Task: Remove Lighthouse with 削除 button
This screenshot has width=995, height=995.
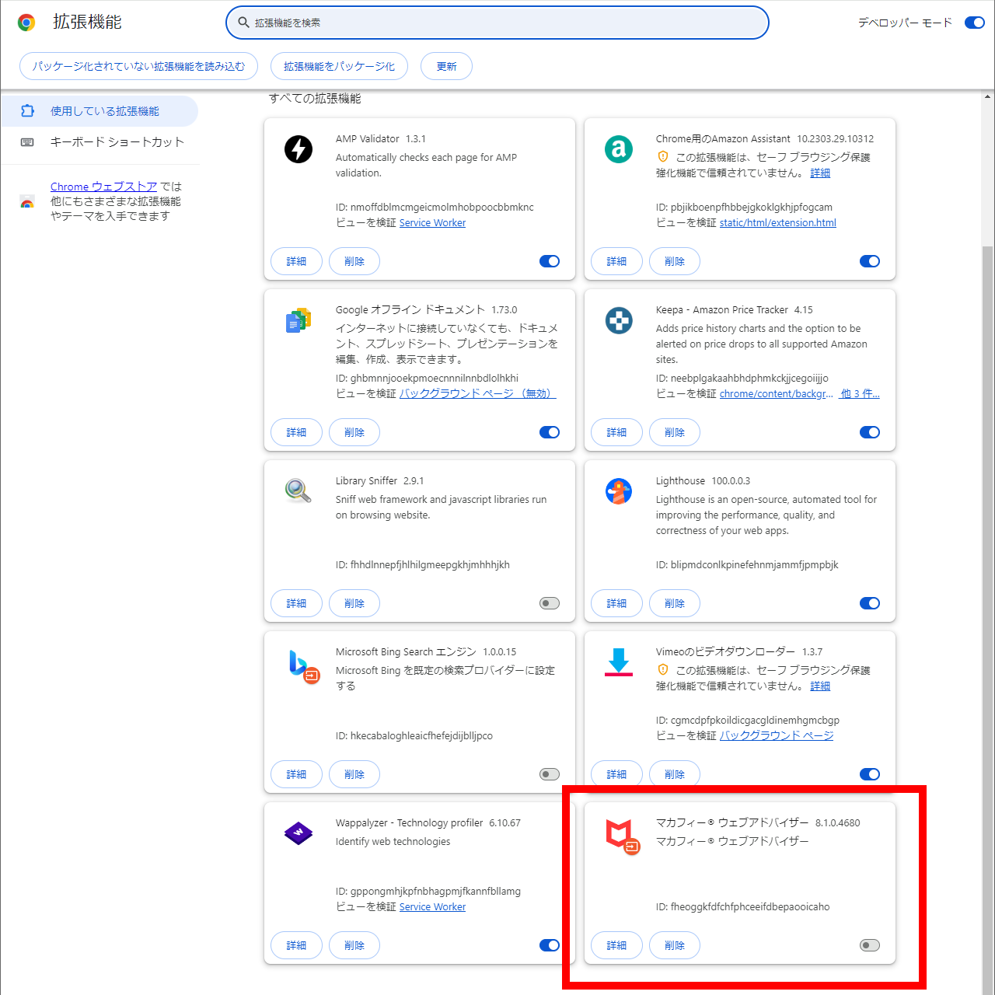Action: click(x=675, y=603)
